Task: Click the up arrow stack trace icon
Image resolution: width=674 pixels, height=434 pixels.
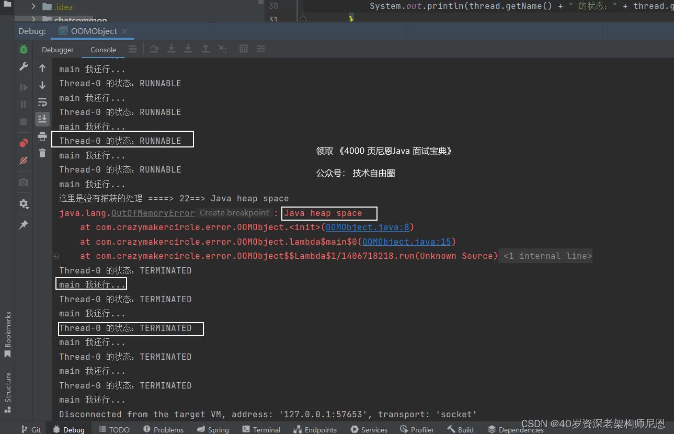Action: [42, 68]
